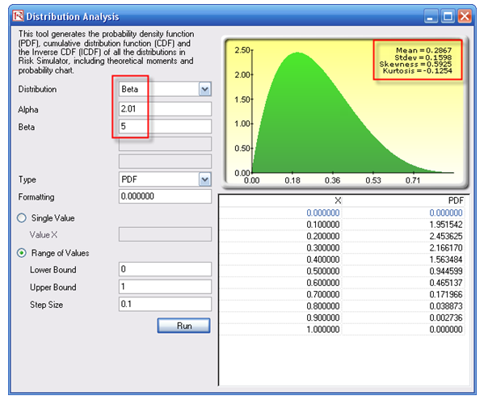Maximize the Distribution Analysis window
484x400 pixels.
tap(448, 16)
